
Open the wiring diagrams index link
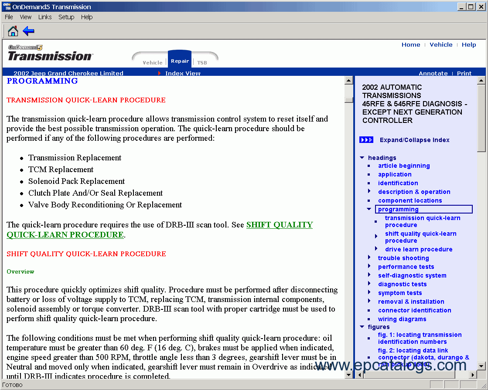point(402,319)
